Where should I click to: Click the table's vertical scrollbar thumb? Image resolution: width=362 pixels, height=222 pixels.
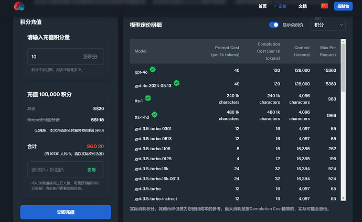343,68
